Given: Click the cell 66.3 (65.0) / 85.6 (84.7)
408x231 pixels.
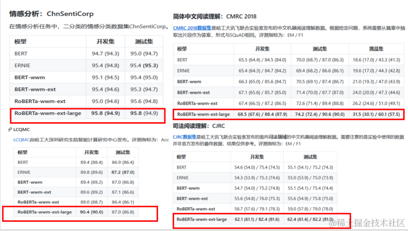Looking at the screenshot, I should tap(262, 82).
